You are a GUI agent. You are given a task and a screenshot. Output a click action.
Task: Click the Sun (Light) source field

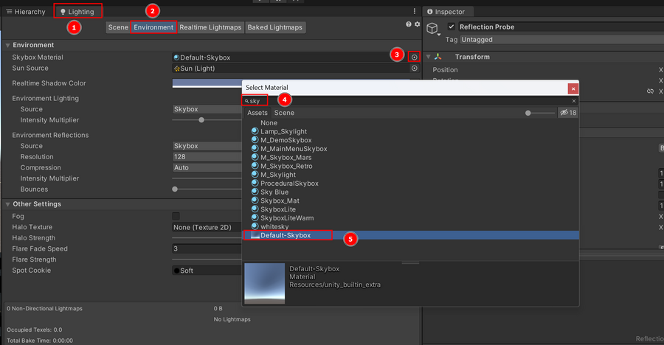[x=291, y=68]
